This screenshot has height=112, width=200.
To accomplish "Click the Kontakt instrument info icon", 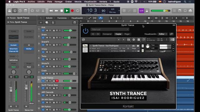I will [138, 46].
